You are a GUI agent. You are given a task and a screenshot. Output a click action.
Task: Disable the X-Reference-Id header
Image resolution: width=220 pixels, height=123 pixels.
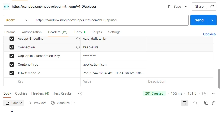tap(12, 73)
